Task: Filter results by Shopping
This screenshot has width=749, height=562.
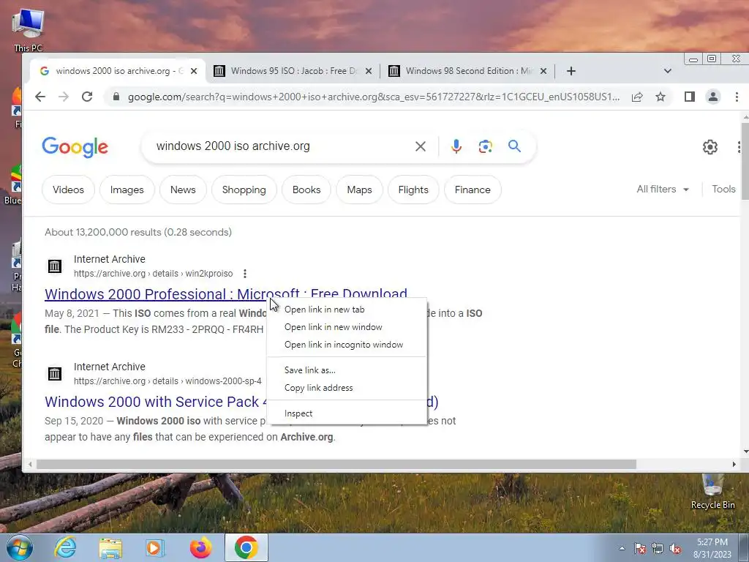Action: click(244, 190)
